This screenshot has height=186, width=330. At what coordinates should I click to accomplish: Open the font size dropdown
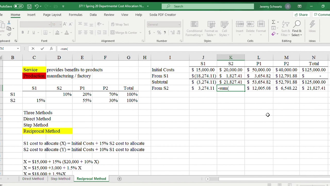click(x=61, y=24)
